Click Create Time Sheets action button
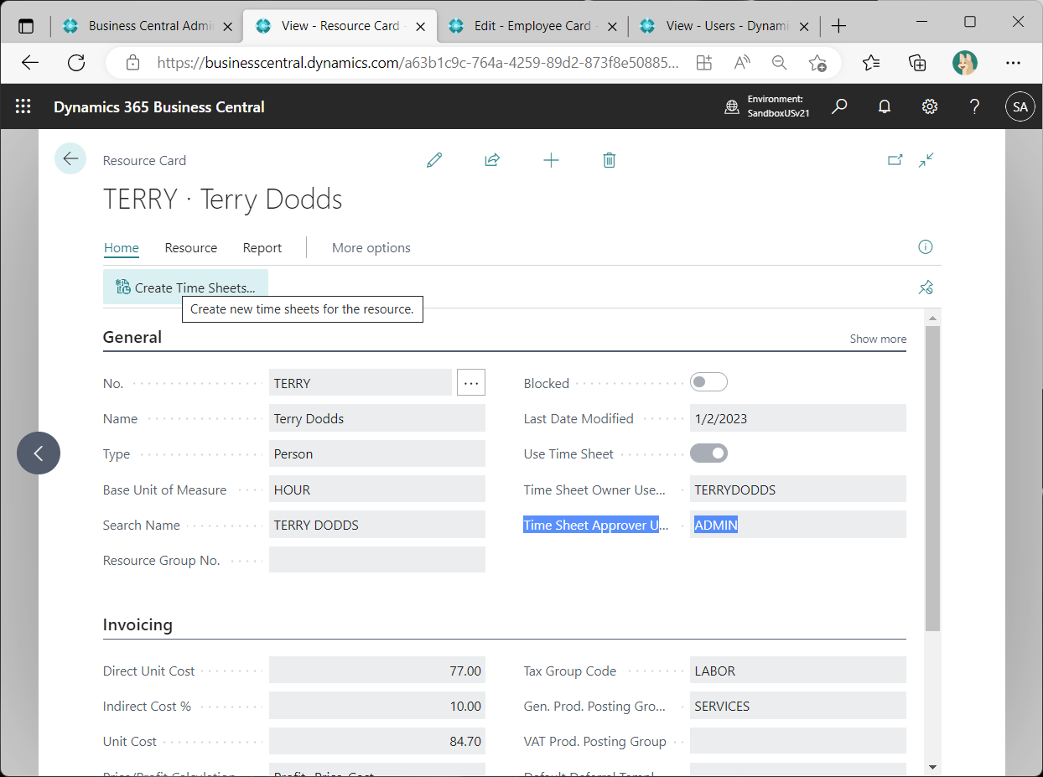This screenshot has height=777, width=1043. point(185,287)
